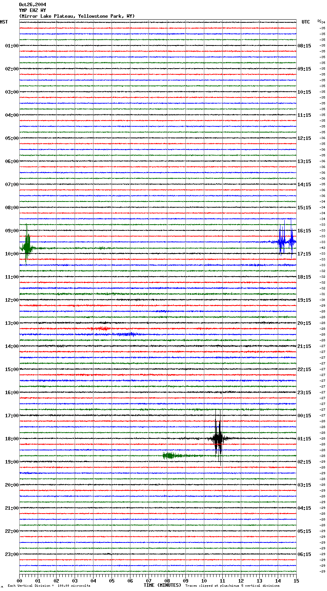Select the 13:00 MST time label
This screenshot has width=327, height=591.
click(12, 323)
